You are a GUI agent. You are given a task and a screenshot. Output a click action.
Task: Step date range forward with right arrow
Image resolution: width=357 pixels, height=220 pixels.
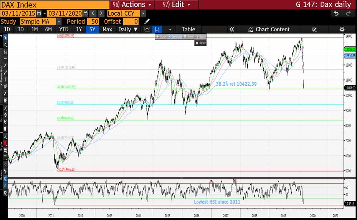101,13
